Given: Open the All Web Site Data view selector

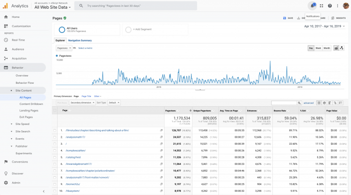Looking at the screenshot, I should (53, 7).
